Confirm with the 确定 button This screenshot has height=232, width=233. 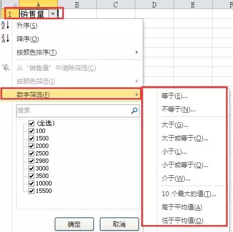pos(74,224)
